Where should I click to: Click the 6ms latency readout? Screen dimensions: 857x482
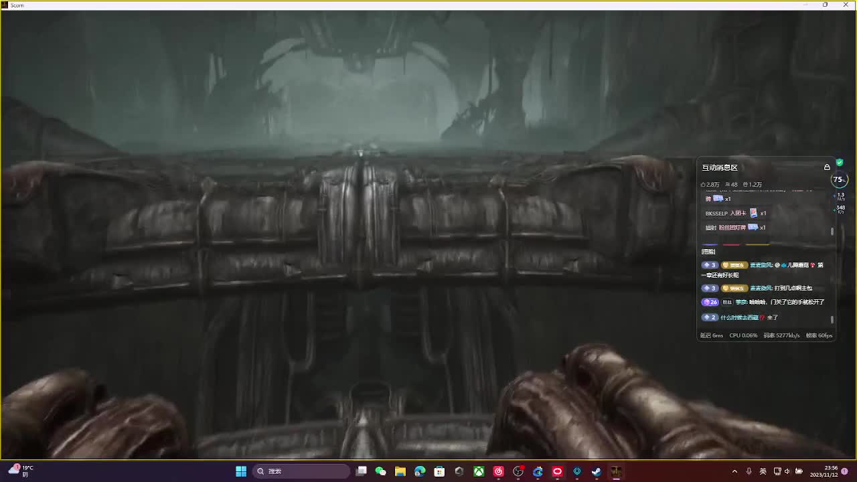[x=712, y=335]
